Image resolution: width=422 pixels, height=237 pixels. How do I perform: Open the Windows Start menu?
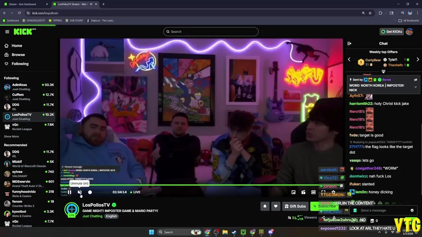click(151, 232)
